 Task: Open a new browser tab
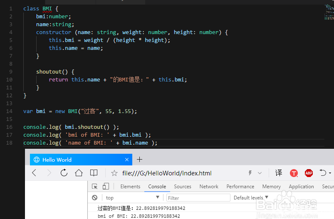[139, 160]
